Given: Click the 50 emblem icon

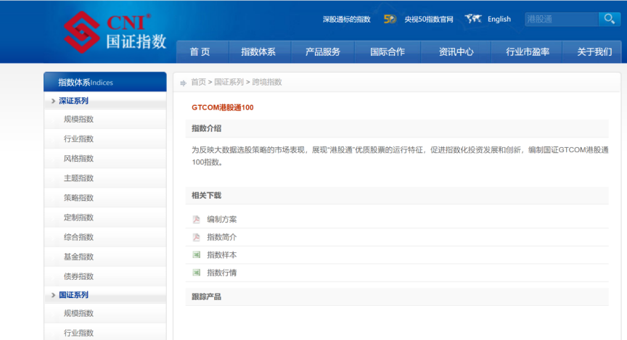Looking at the screenshot, I should pyautogui.click(x=390, y=19).
